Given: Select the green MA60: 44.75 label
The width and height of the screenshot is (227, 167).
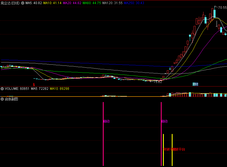Looking at the screenshot, I should click(92, 3).
